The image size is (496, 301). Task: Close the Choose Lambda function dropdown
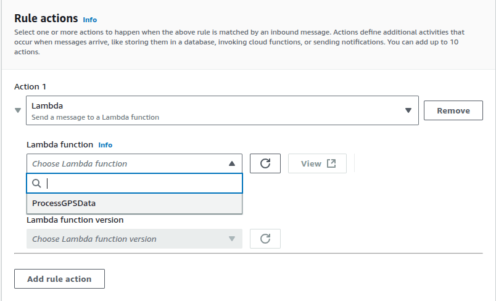[130, 163]
